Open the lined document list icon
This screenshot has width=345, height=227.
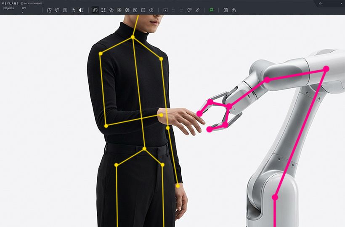(65, 10)
